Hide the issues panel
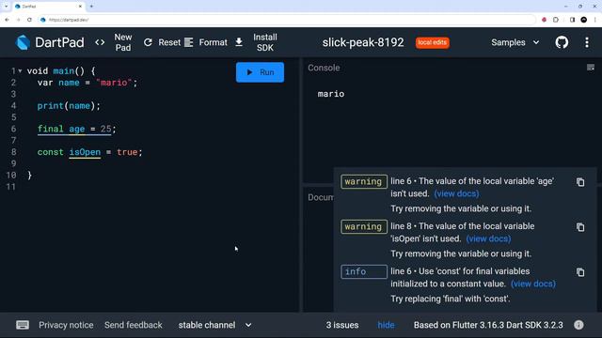Screen dimensions: 602x338 [x=386, y=325]
